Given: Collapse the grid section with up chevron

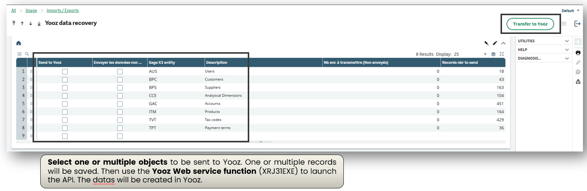Looking at the screenshot, I should tap(503, 43).
